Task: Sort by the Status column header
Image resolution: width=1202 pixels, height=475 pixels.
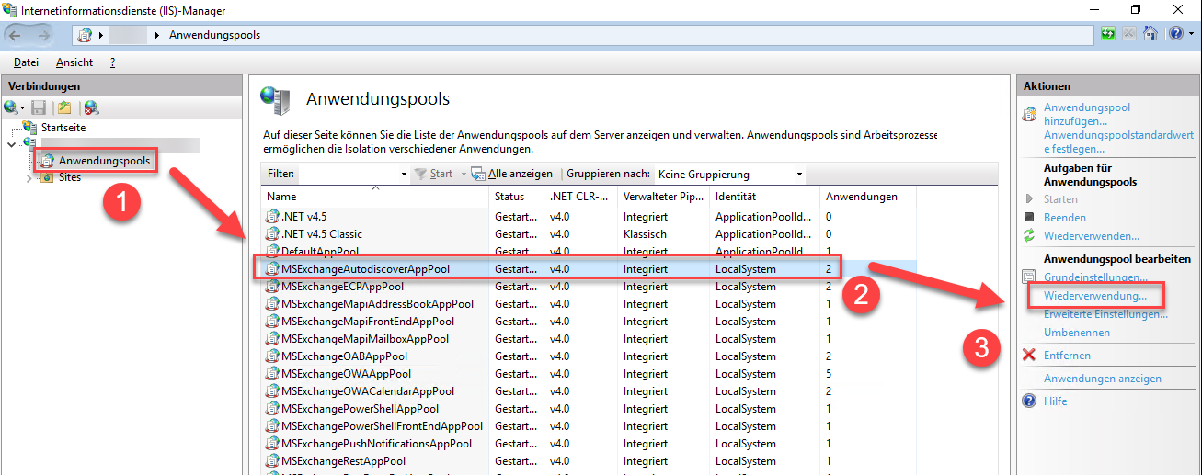Action: point(517,196)
